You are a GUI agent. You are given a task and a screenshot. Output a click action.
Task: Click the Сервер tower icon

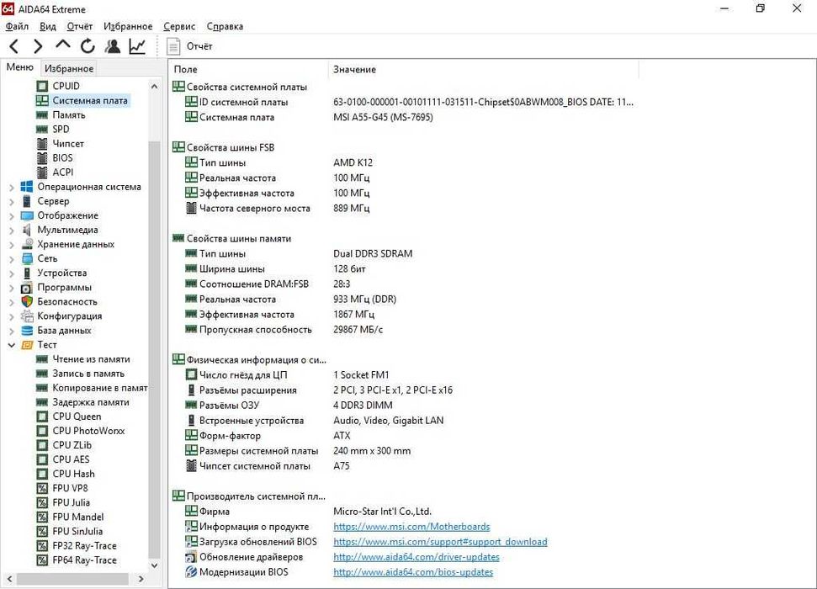27,201
